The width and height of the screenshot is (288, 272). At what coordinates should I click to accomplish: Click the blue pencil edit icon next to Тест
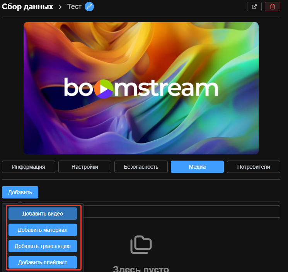(x=89, y=7)
